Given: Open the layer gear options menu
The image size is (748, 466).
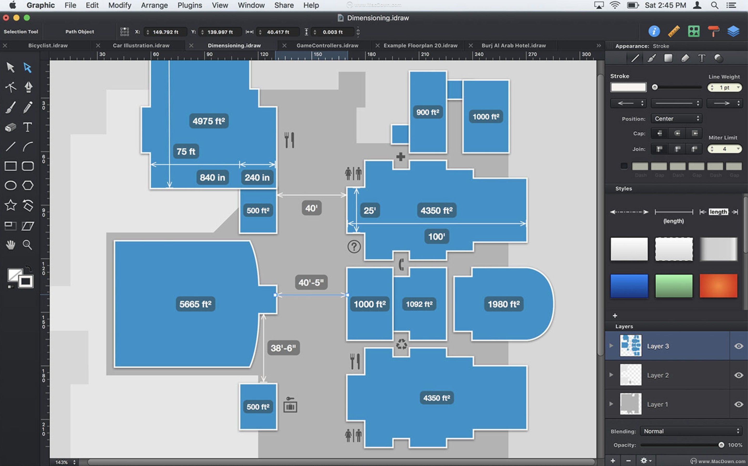Looking at the screenshot, I should (x=646, y=461).
